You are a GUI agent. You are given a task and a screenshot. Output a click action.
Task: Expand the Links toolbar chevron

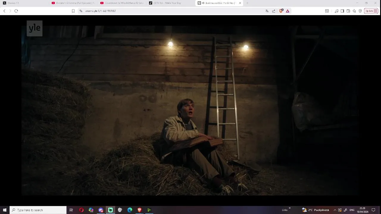coord(290,208)
